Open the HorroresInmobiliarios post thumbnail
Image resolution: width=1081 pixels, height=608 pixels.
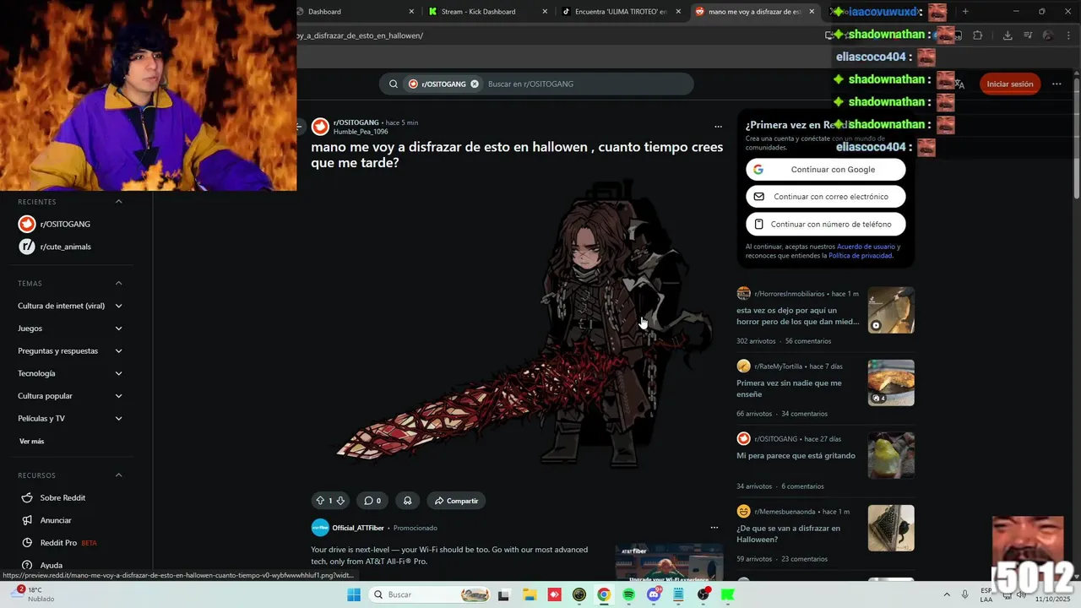[x=891, y=310]
